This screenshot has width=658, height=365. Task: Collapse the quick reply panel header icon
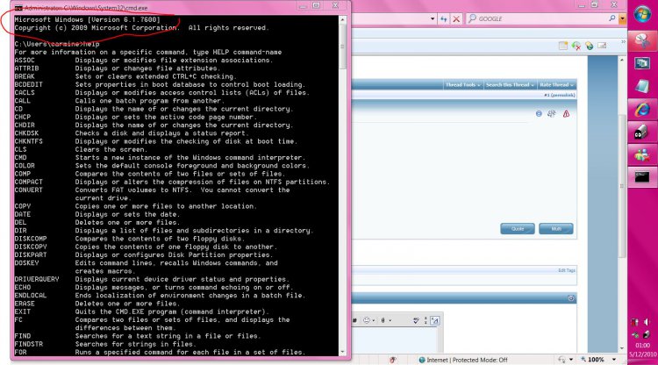(x=571, y=298)
